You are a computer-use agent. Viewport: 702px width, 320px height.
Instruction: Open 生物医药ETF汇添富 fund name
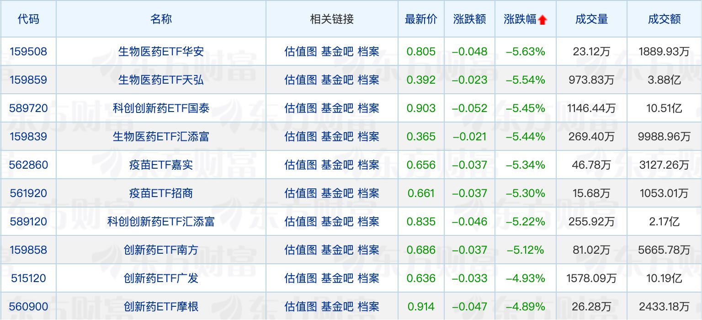pyautogui.click(x=161, y=137)
